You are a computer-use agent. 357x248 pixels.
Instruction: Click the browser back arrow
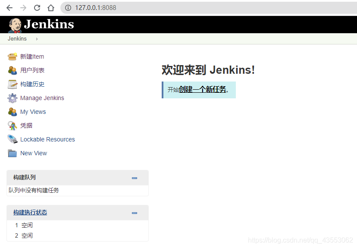coord(9,8)
